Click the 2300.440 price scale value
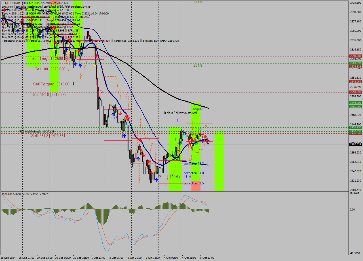This screenshot has height=261, width=363. tap(356, 190)
